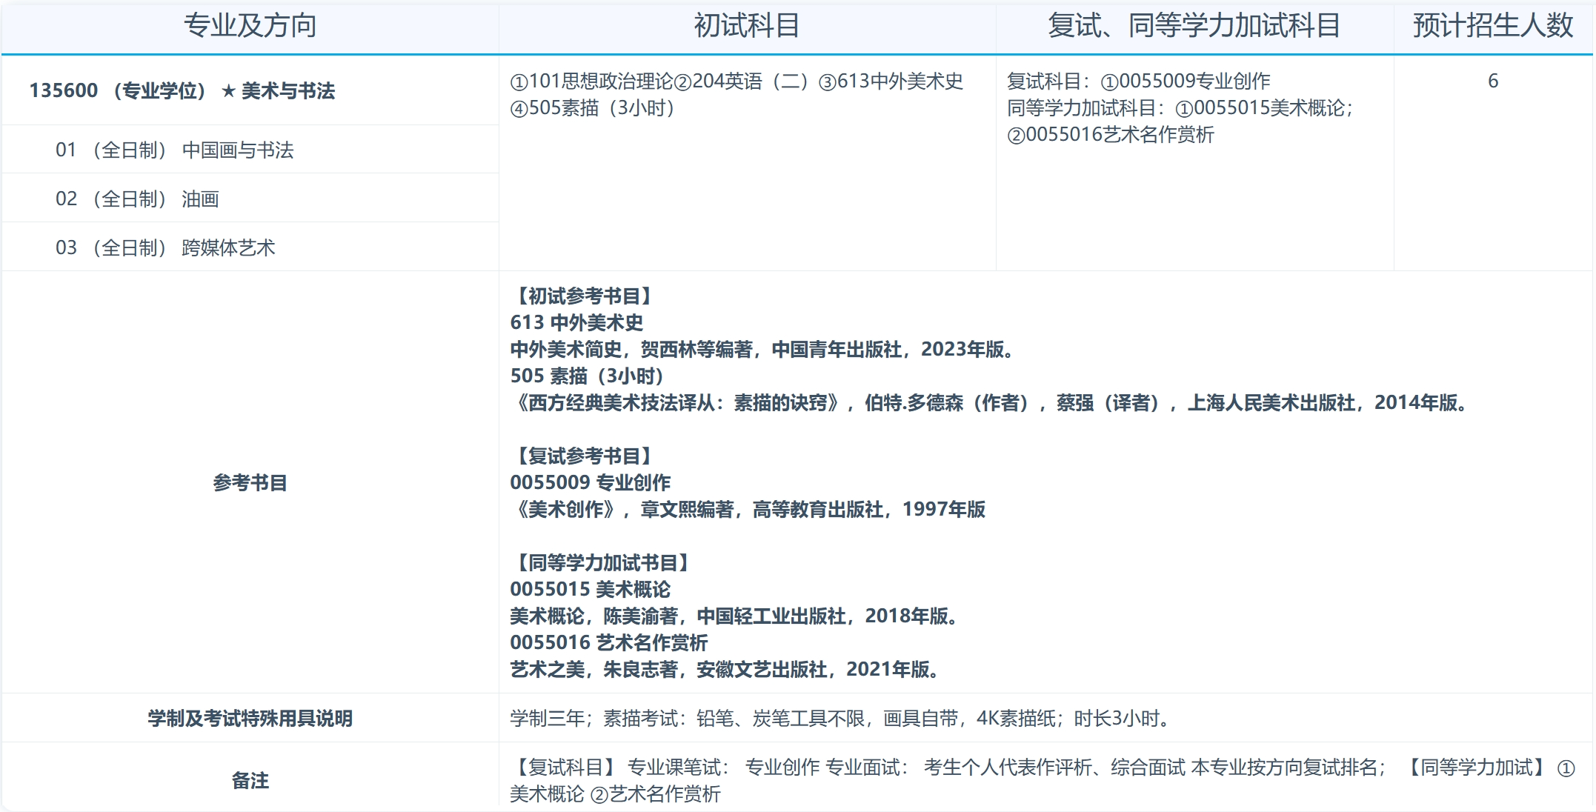
Task: Click the 备注 row label
Action: click(x=250, y=780)
